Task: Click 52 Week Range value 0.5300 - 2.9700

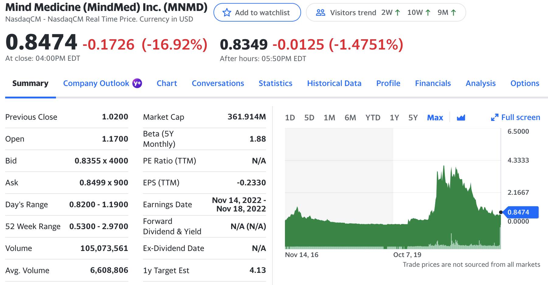Action: coord(99,226)
